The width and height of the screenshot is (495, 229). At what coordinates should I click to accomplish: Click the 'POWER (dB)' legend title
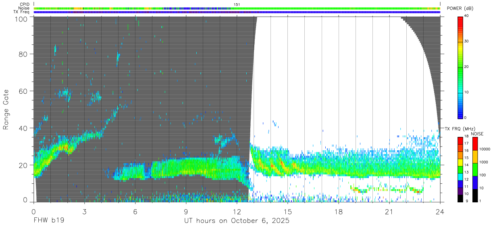pyautogui.click(x=460, y=8)
